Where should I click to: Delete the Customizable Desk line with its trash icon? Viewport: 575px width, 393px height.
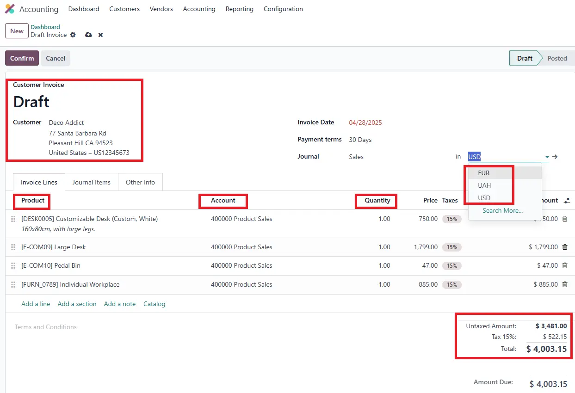[x=565, y=219]
